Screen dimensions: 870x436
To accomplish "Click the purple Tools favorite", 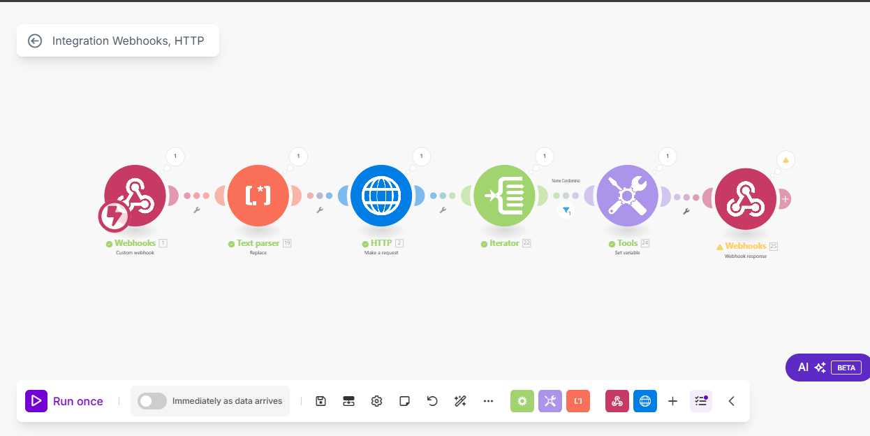I will click(550, 401).
